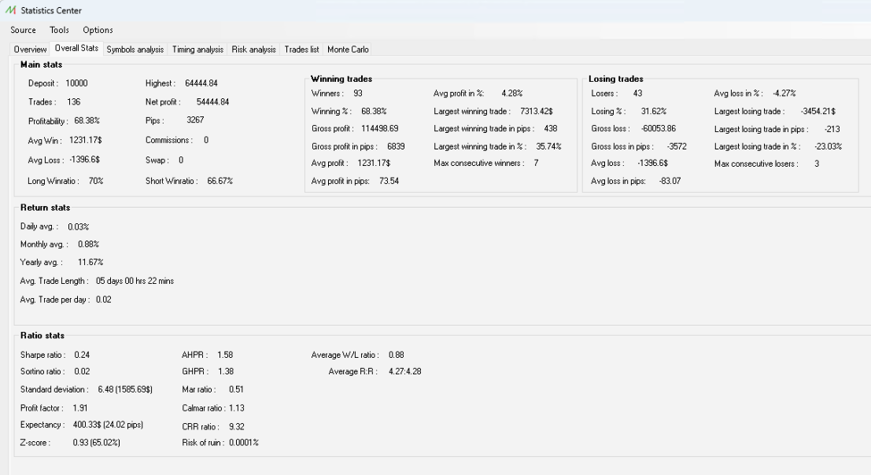This screenshot has height=475, width=871.
Task: Open the Trades list tab
Action: (301, 50)
